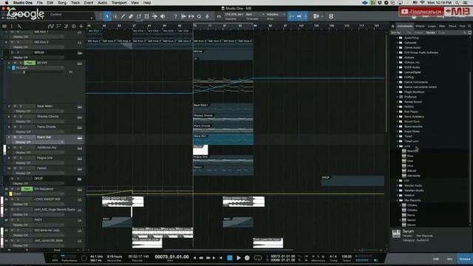Open the Song menu
Image resolution: width=473 pixels, height=266 pixels.
point(62,3)
